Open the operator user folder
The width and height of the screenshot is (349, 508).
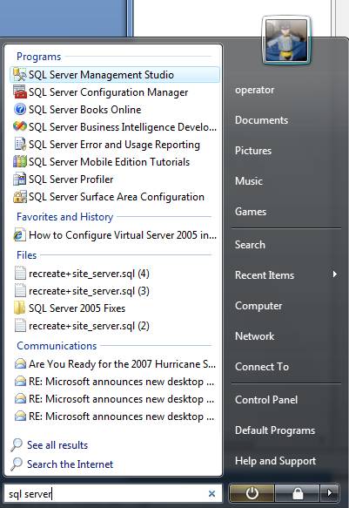[254, 90]
